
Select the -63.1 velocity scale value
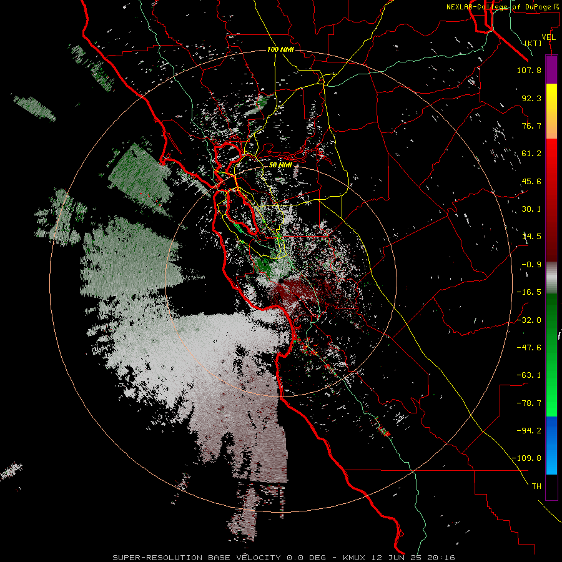(529, 375)
